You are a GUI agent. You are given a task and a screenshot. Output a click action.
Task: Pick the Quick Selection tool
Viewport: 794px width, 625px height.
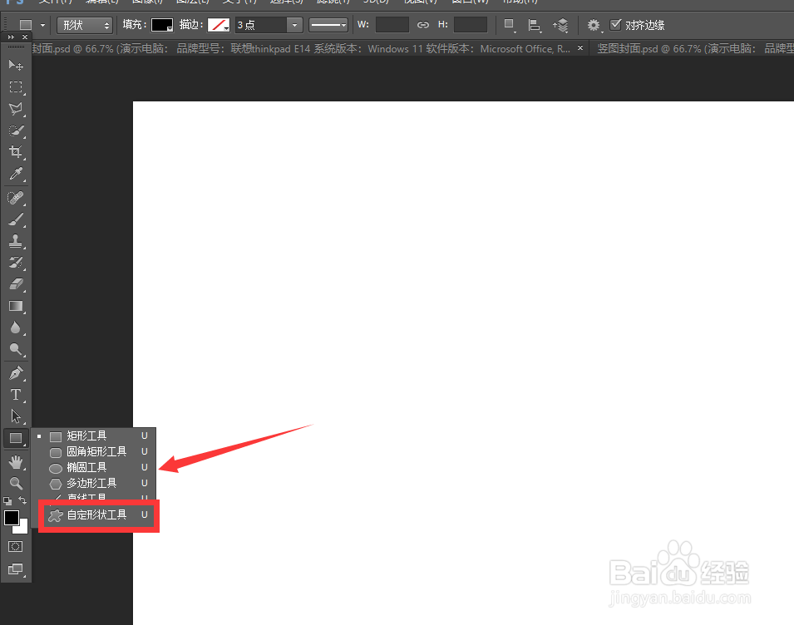pos(16,130)
